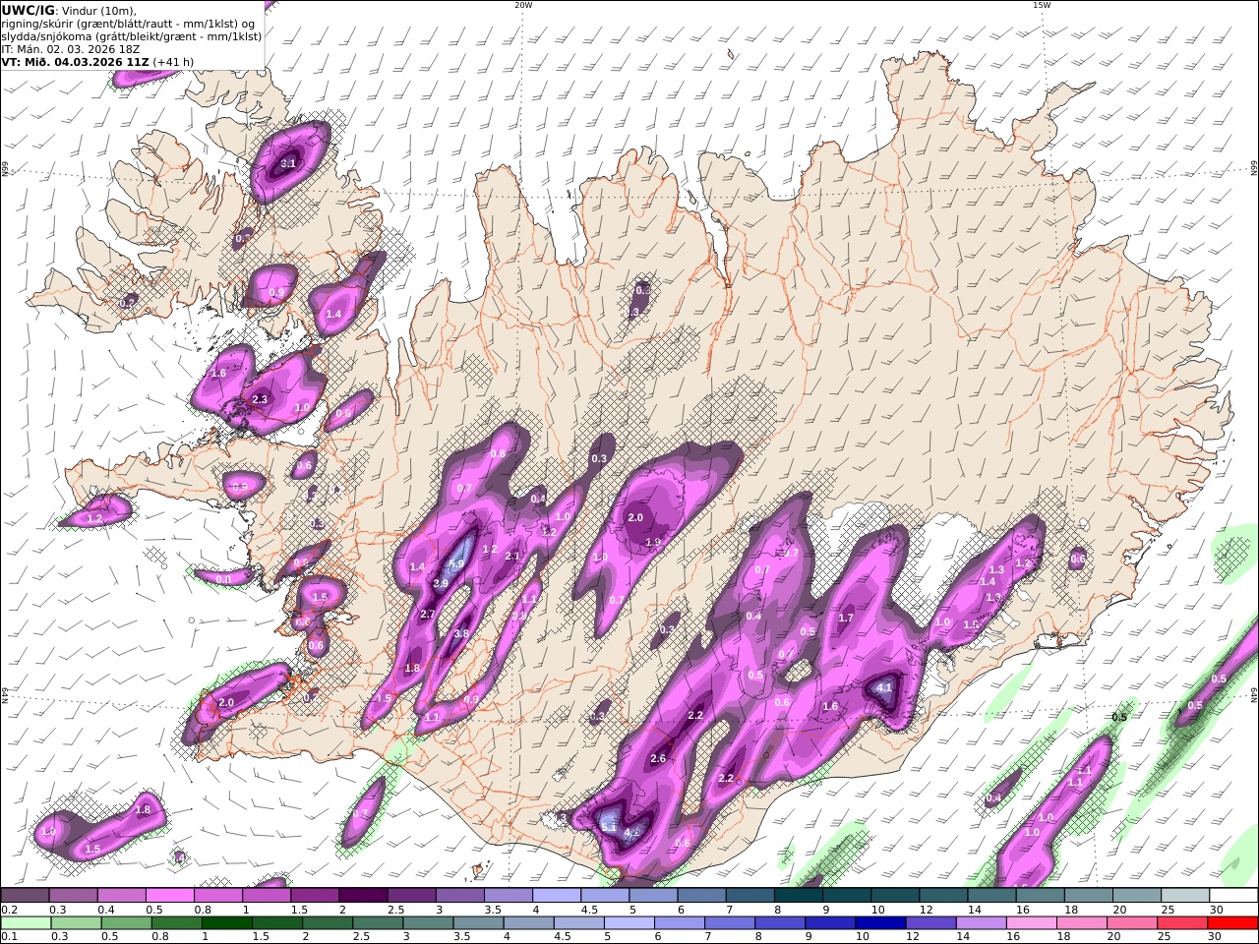Click the 4.2 value near the south coast

pyautogui.click(x=631, y=833)
